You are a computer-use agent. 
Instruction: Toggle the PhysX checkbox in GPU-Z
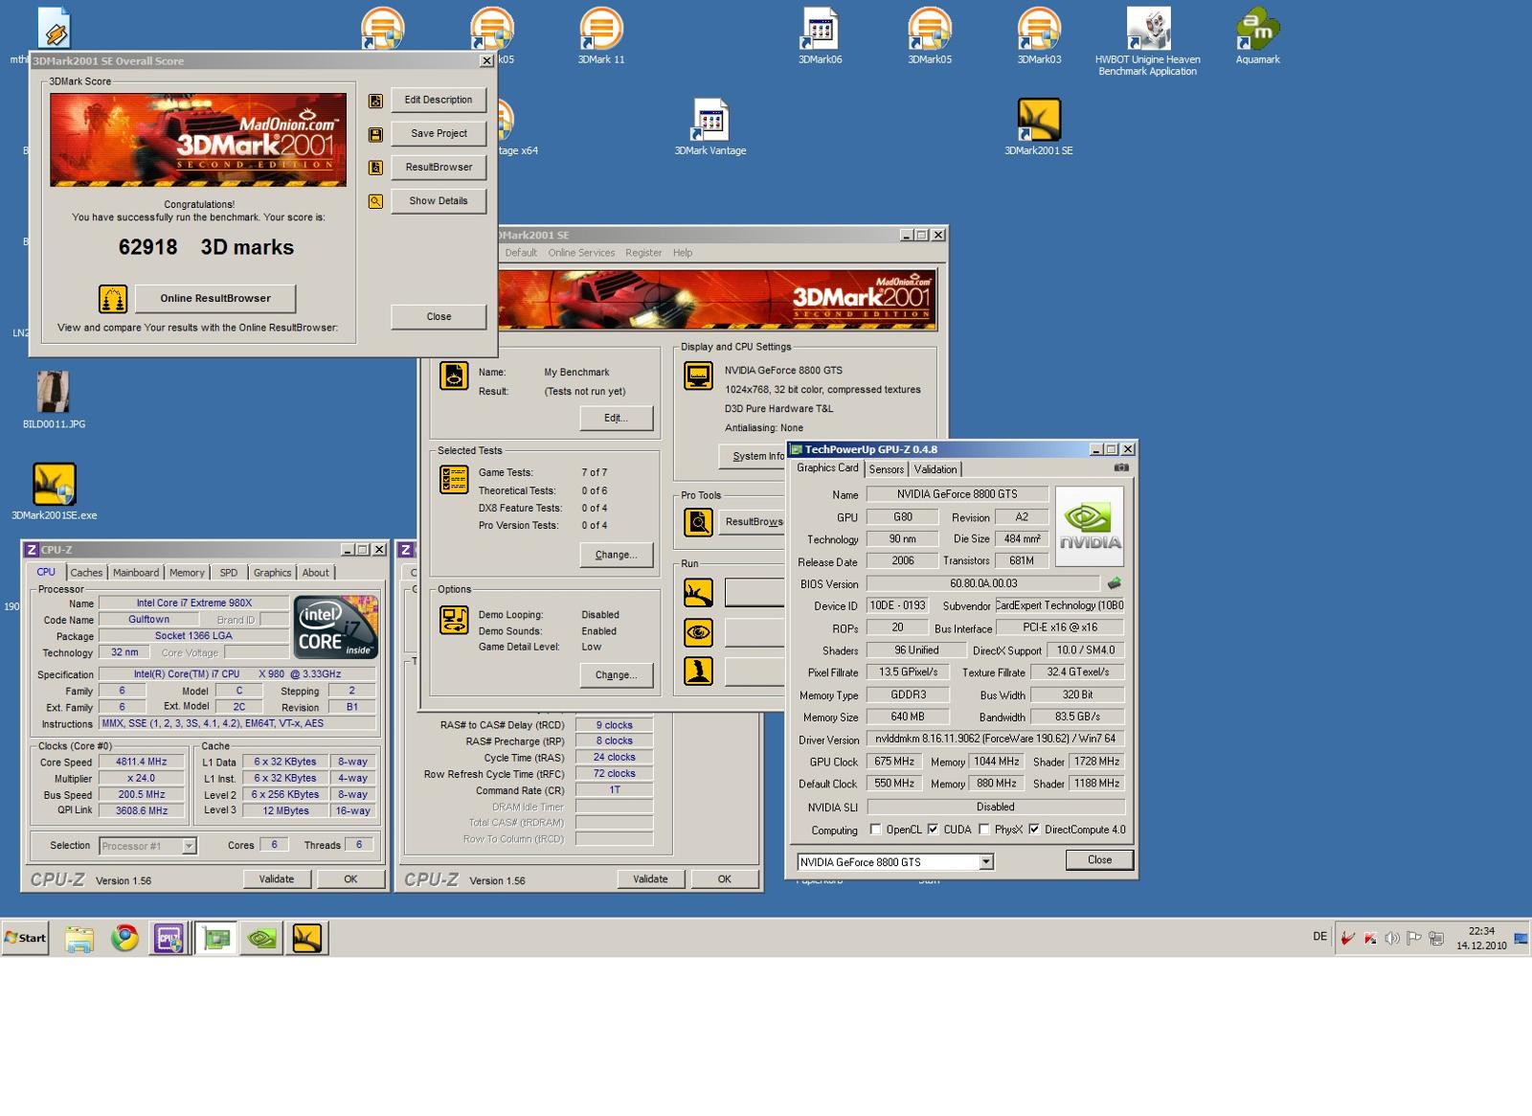(983, 830)
